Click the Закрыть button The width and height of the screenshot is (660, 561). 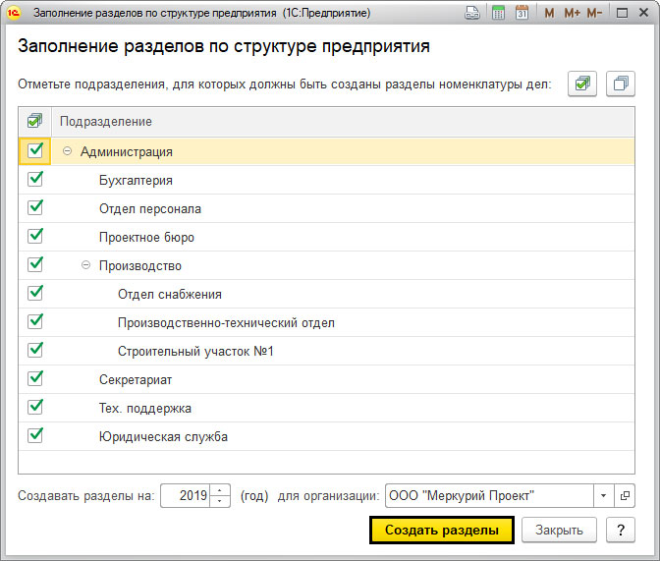559,530
